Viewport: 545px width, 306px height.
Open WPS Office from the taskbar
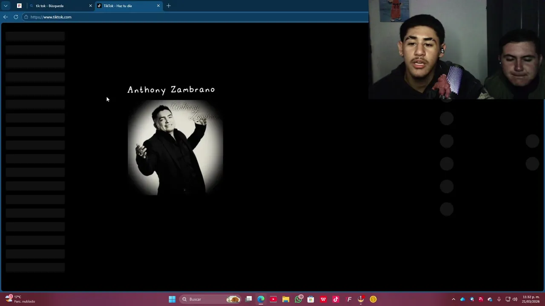(x=323, y=299)
